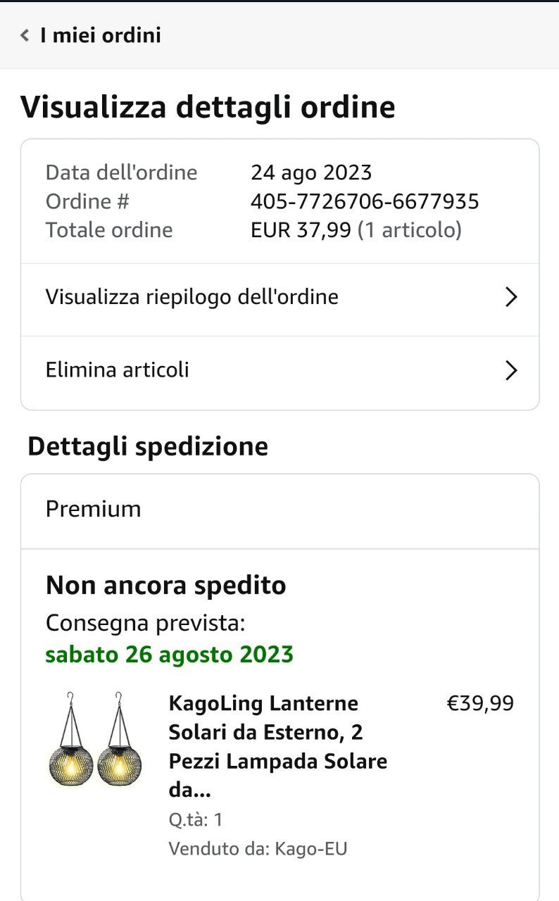Click chevron next to Visualizza riepilogo dell'ordine

pos(512,297)
